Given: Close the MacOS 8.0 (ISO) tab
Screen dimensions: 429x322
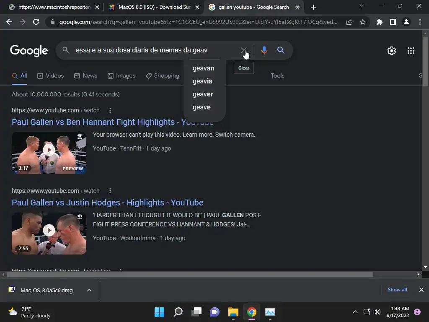Looking at the screenshot, I should click(197, 7).
